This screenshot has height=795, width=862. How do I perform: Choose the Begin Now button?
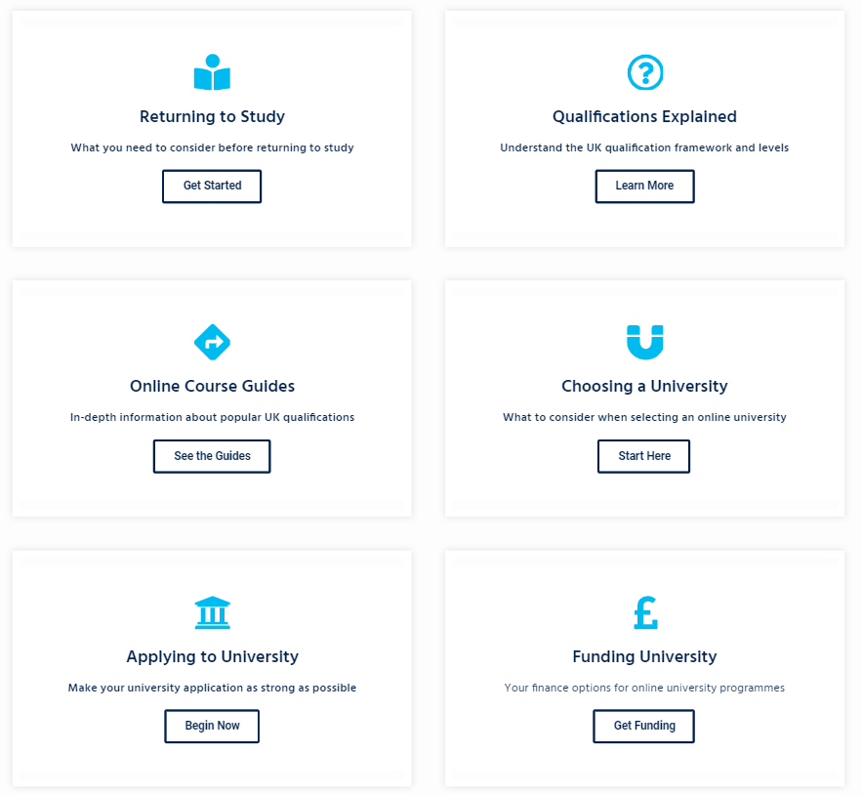212,727
